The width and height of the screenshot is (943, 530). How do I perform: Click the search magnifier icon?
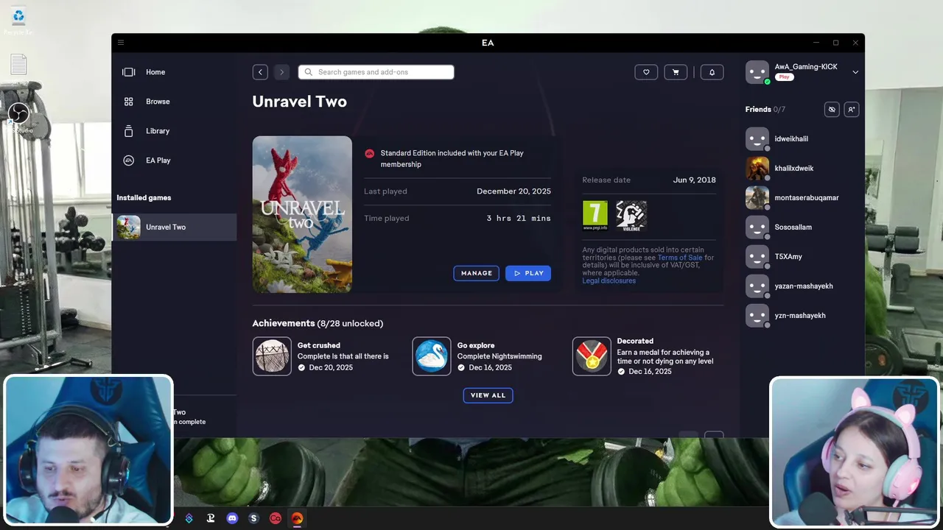309,72
